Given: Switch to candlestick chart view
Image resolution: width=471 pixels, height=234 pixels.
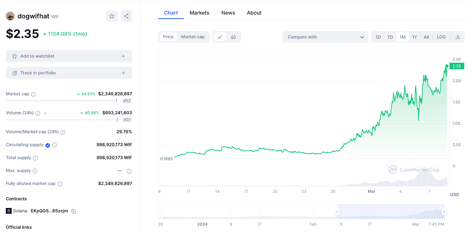Looking at the screenshot, I should [233, 37].
